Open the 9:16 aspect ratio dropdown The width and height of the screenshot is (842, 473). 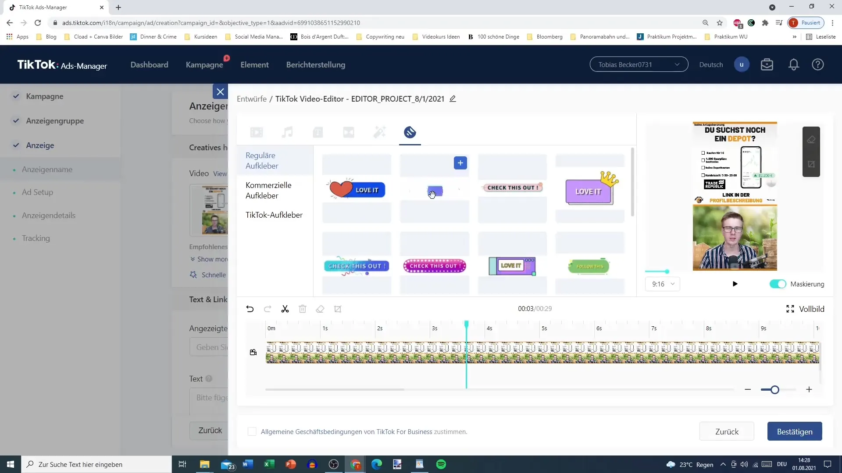(x=663, y=284)
